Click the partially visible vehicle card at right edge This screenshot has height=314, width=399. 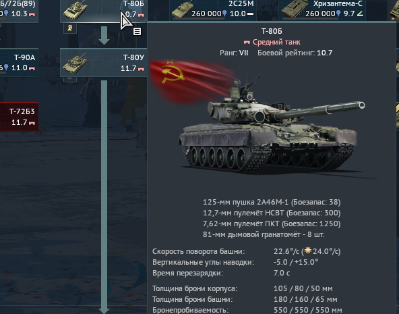click(x=394, y=10)
